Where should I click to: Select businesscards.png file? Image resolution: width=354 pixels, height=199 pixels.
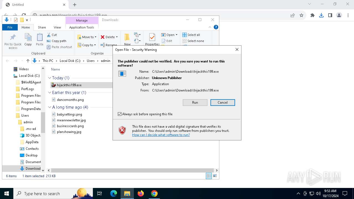pos(70,126)
